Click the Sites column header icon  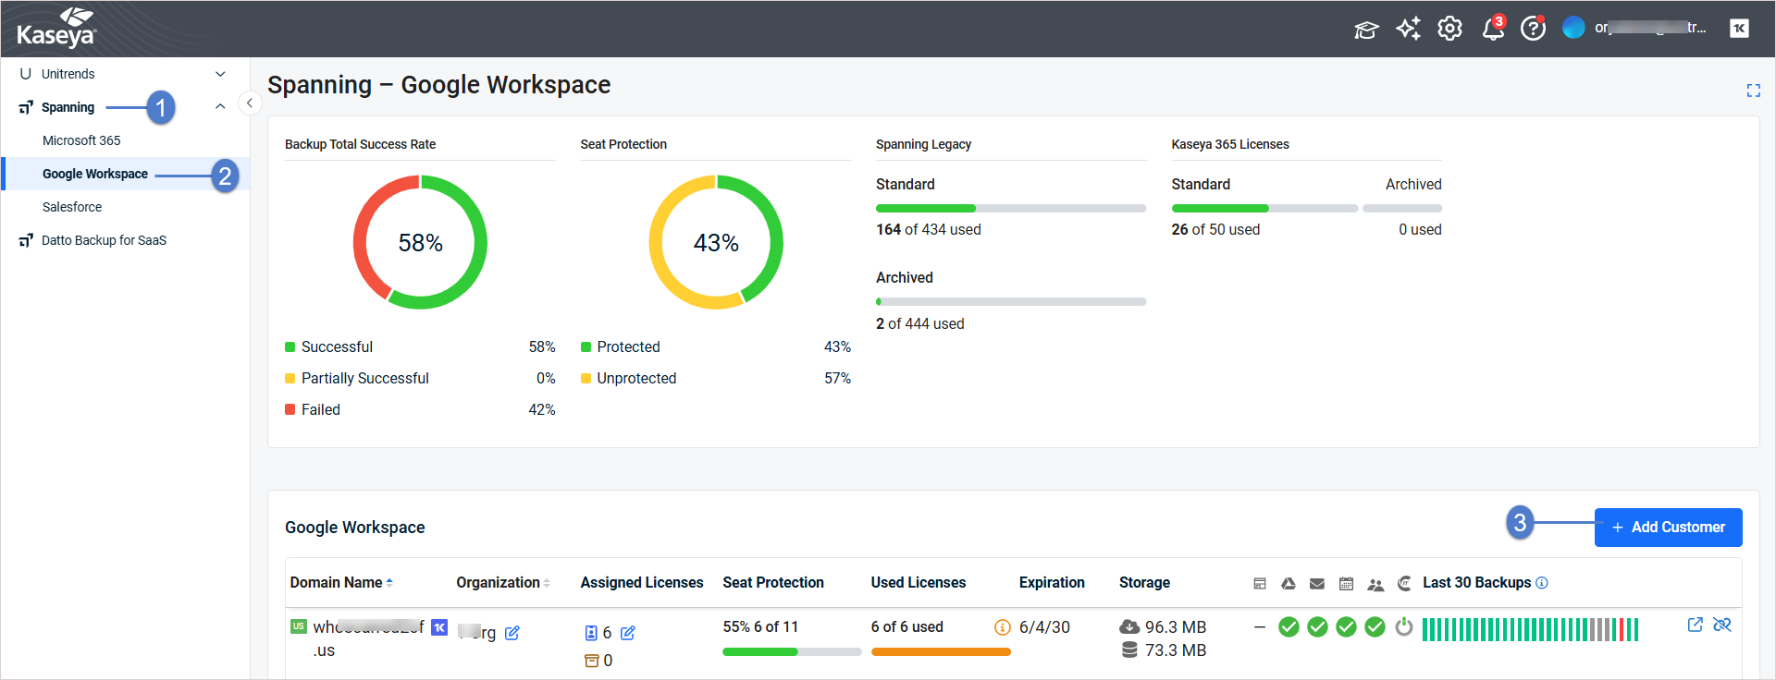coord(1259,583)
